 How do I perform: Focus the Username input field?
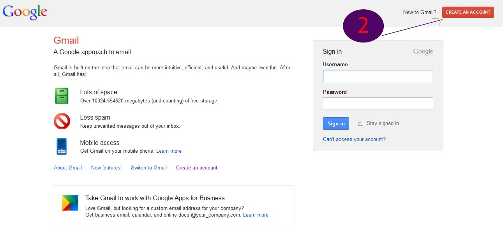(x=378, y=76)
